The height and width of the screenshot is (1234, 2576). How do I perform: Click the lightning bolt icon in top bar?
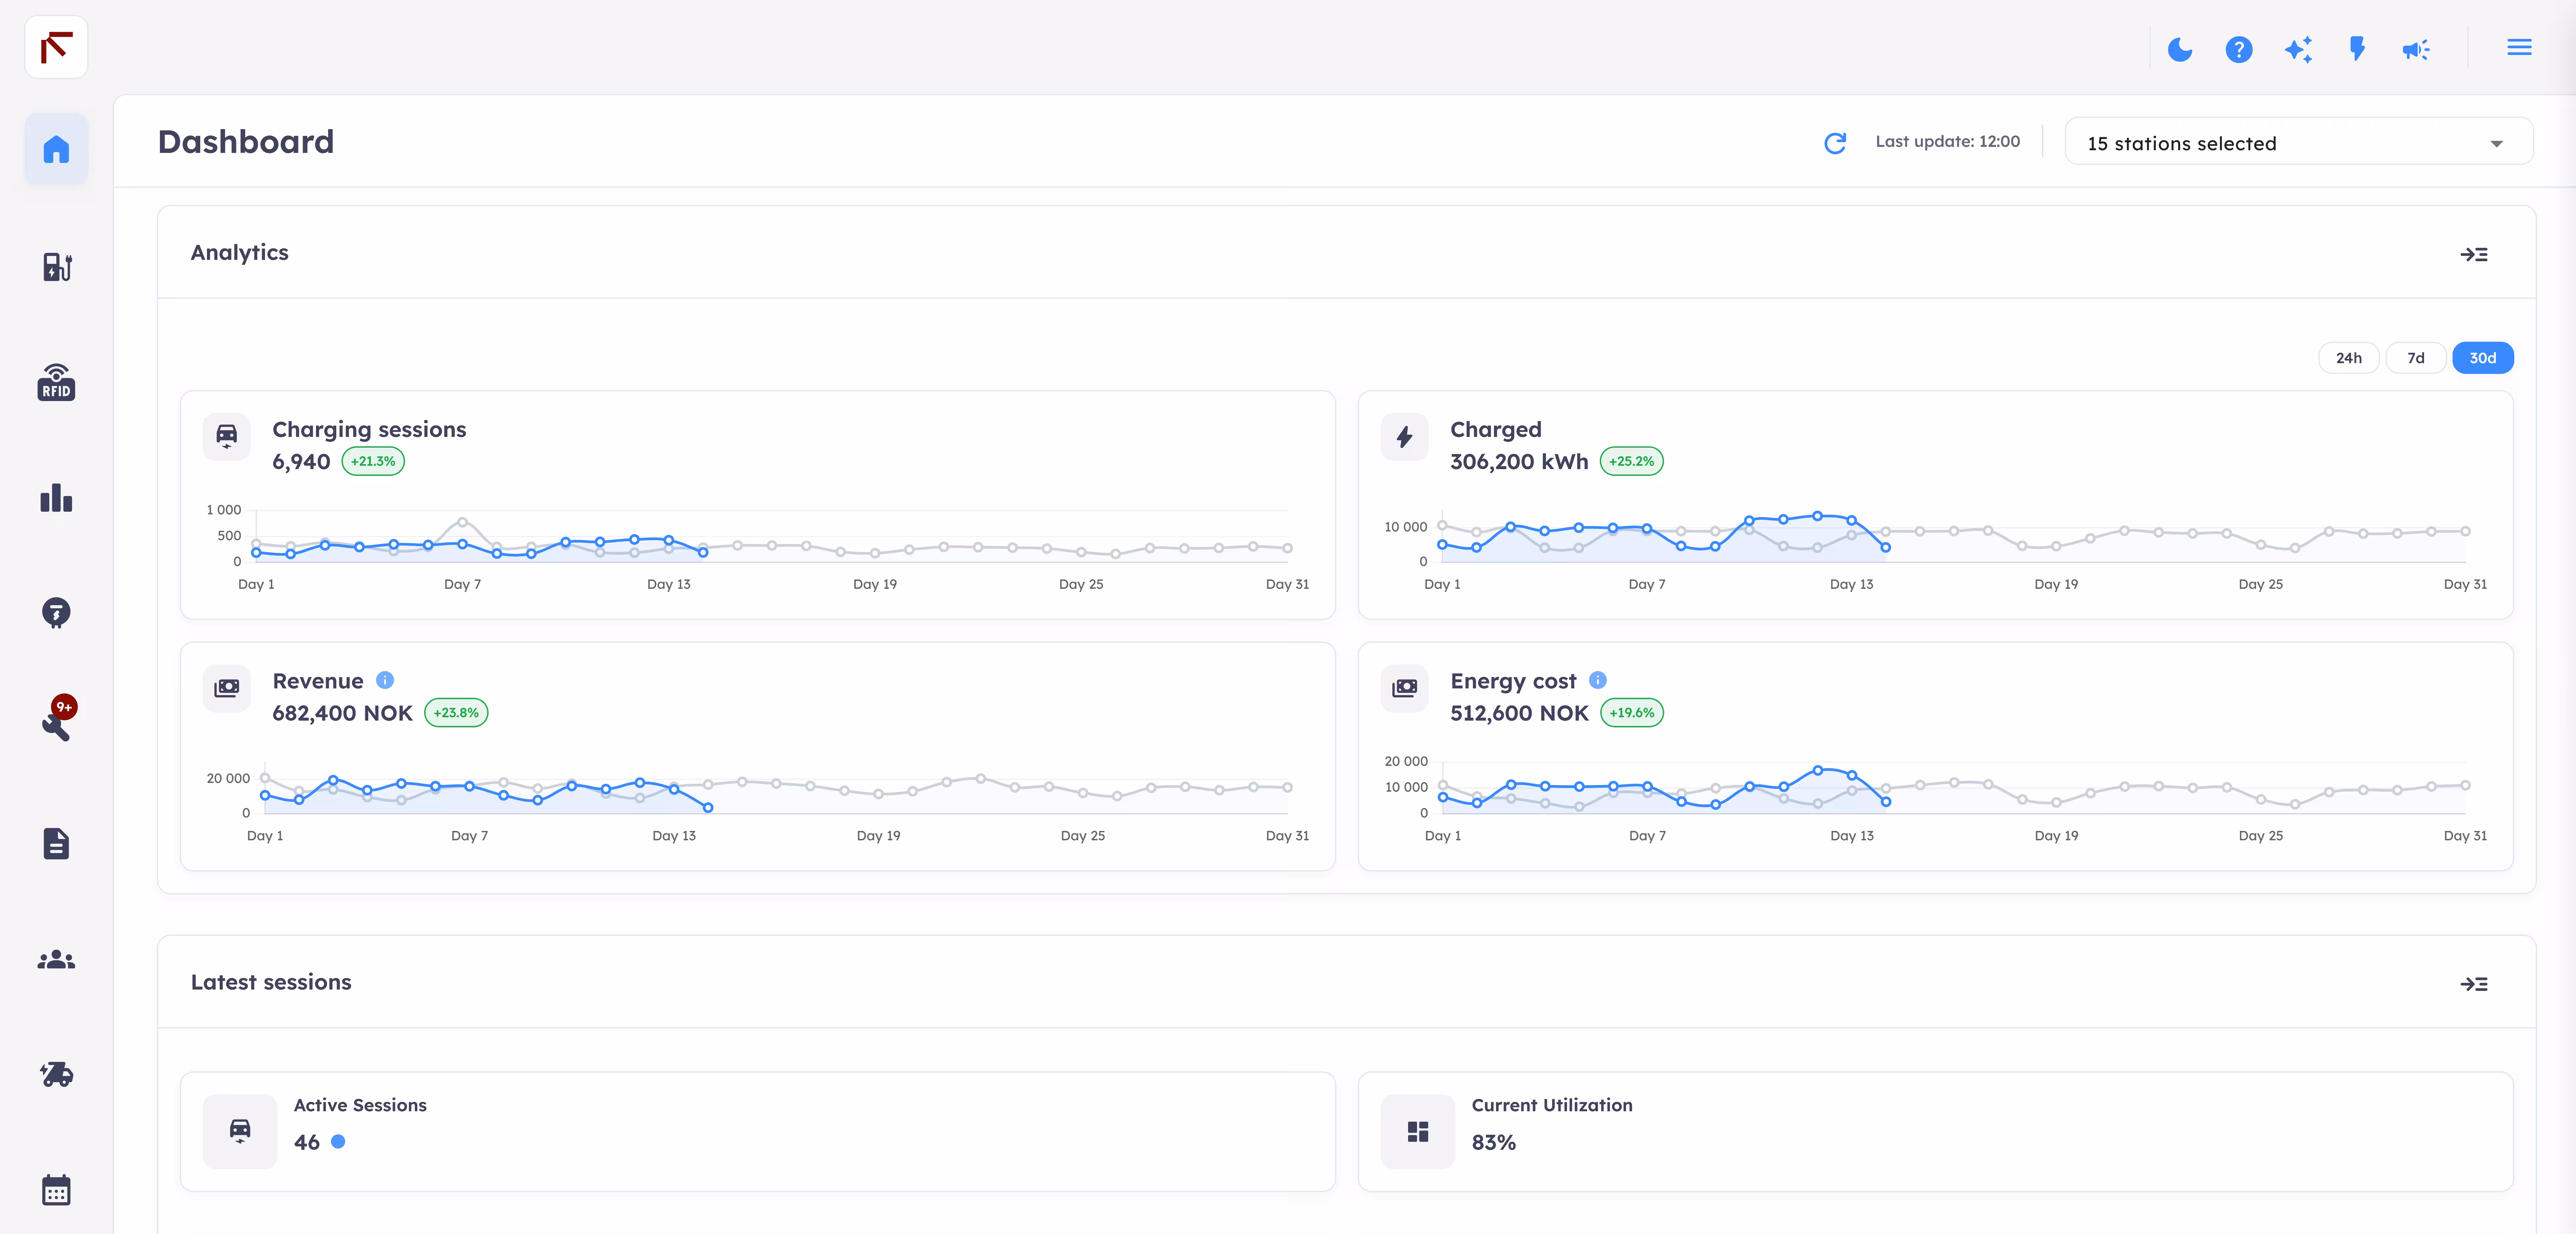2357,49
